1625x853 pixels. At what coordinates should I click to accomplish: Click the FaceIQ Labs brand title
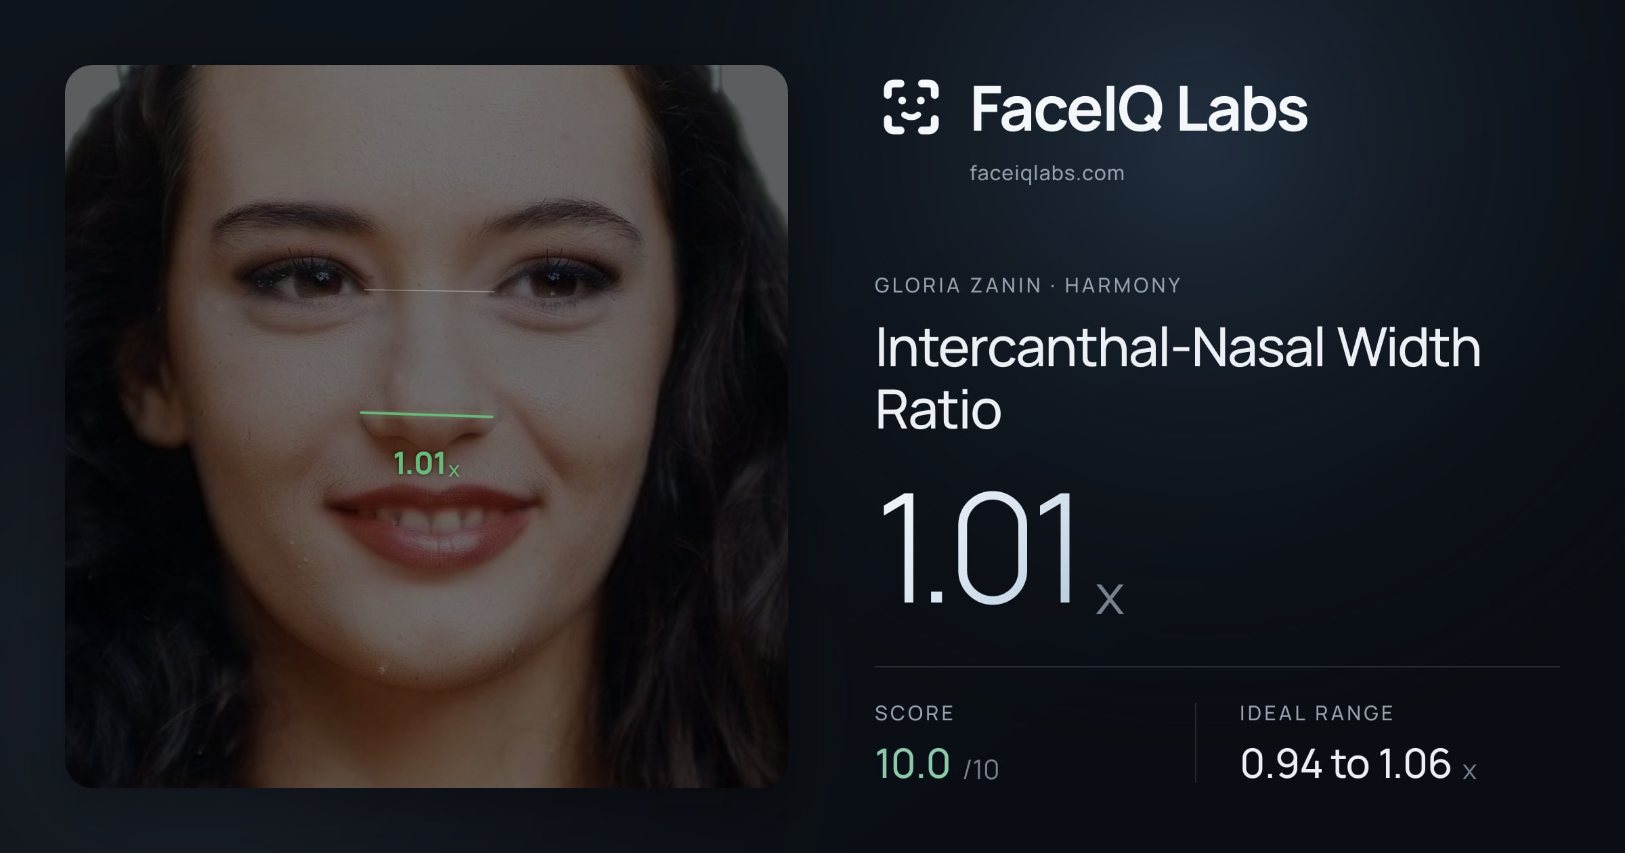[x=1139, y=108]
